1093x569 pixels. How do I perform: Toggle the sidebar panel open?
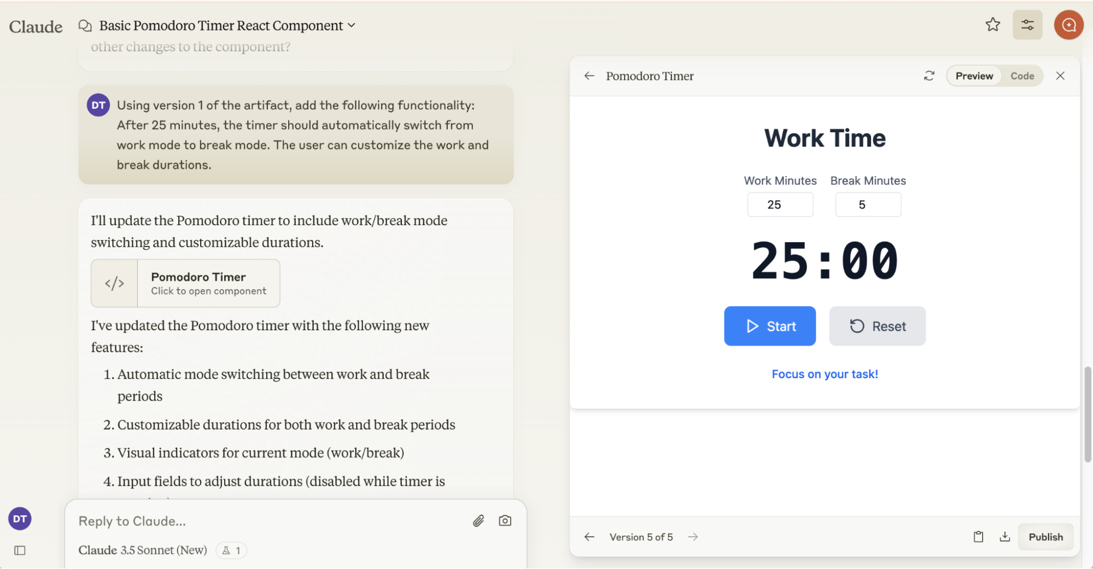point(20,550)
